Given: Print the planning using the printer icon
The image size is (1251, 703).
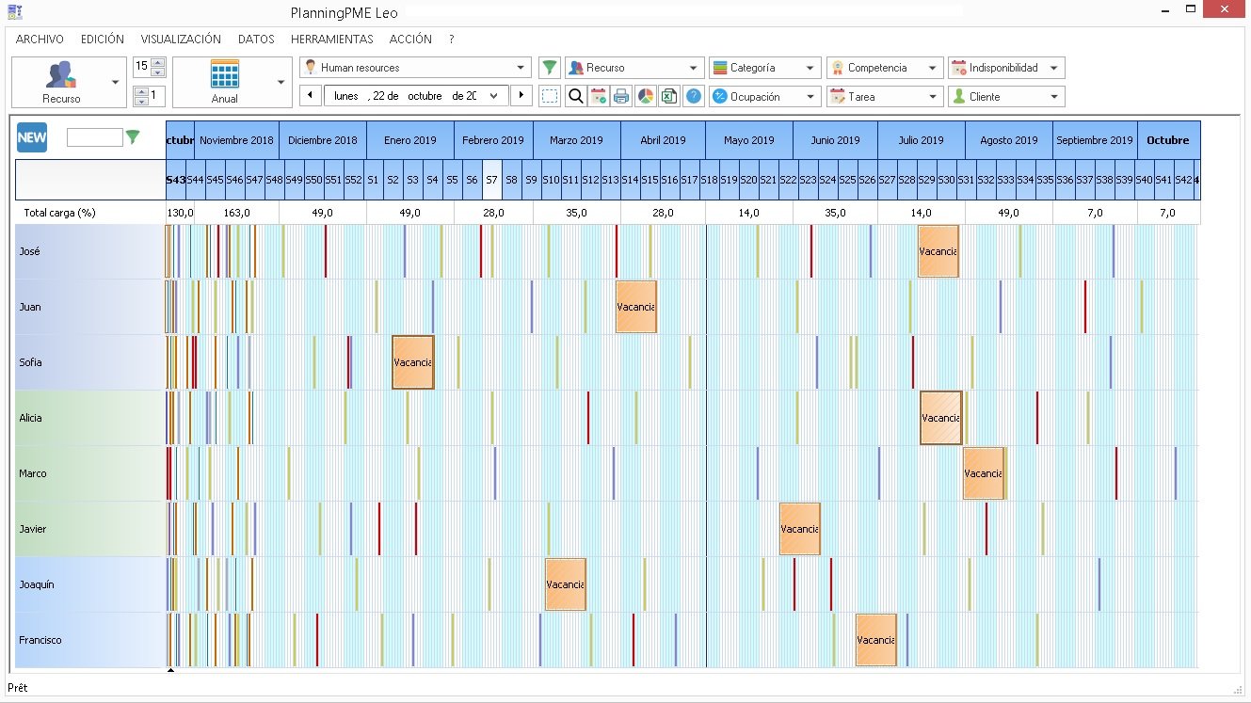Looking at the screenshot, I should click(x=622, y=95).
